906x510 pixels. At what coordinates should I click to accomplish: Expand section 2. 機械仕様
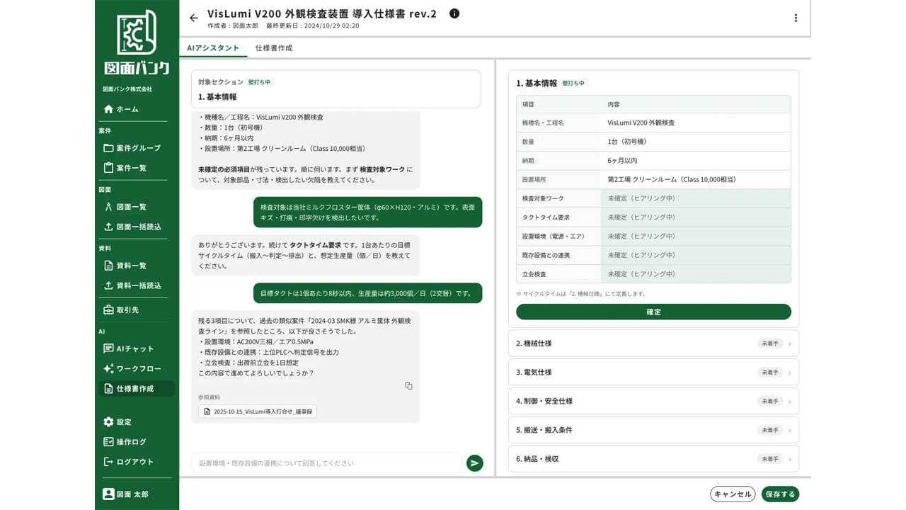pyautogui.click(x=654, y=344)
